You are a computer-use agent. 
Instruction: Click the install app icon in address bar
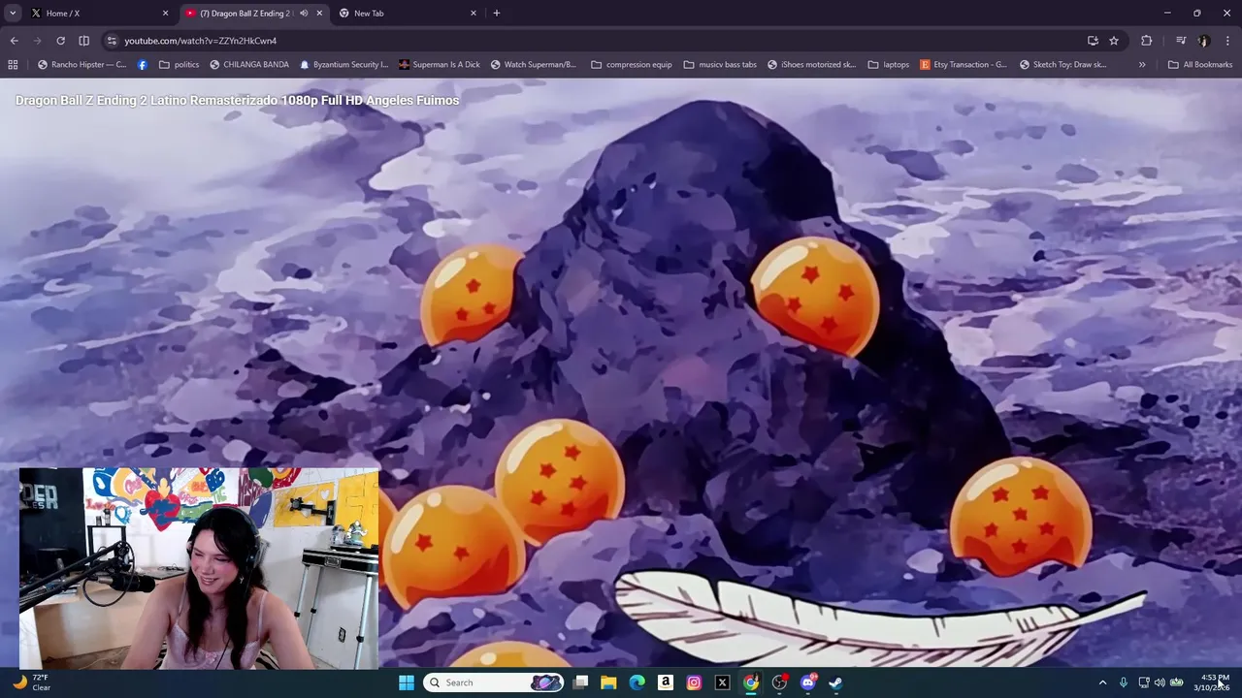click(1093, 41)
